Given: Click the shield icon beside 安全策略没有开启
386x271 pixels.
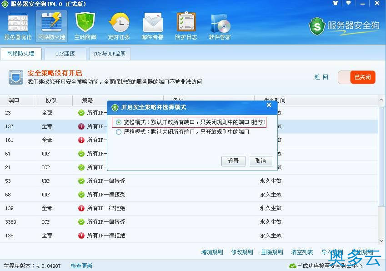Looking at the screenshot, I should 16,77.
